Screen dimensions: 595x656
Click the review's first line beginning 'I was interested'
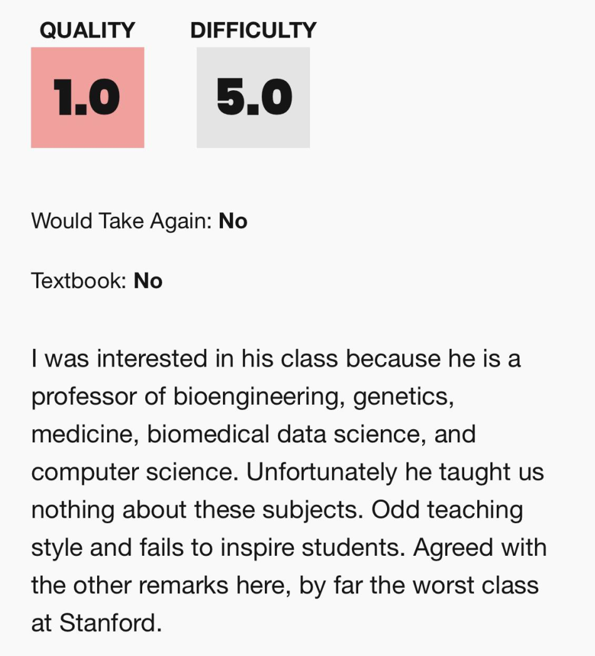tap(276, 358)
